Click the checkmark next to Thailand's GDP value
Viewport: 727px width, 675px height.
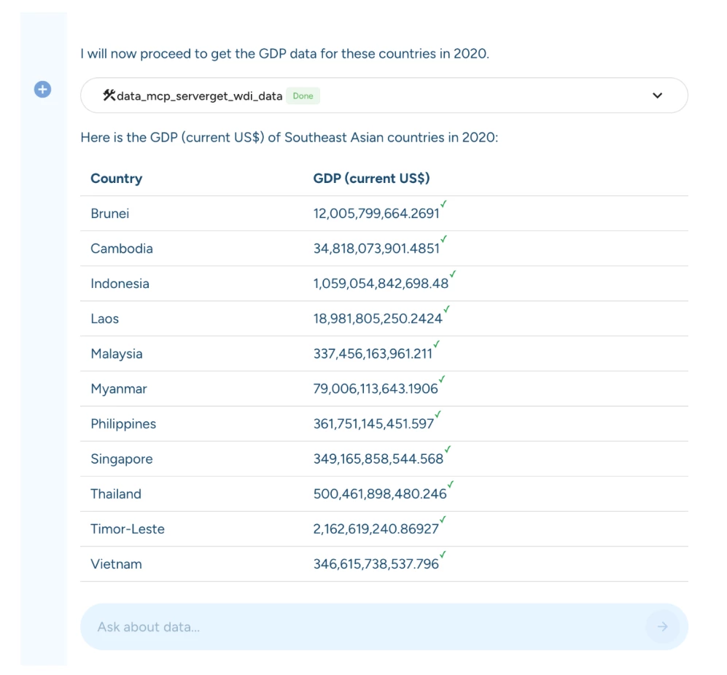(451, 485)
